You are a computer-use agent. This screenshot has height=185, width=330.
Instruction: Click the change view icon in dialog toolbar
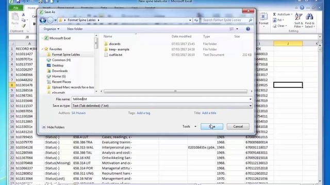coord(232,29)
